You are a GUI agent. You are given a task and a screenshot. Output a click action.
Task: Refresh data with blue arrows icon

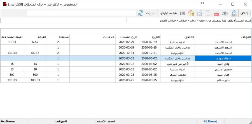(x=141, y=13)
